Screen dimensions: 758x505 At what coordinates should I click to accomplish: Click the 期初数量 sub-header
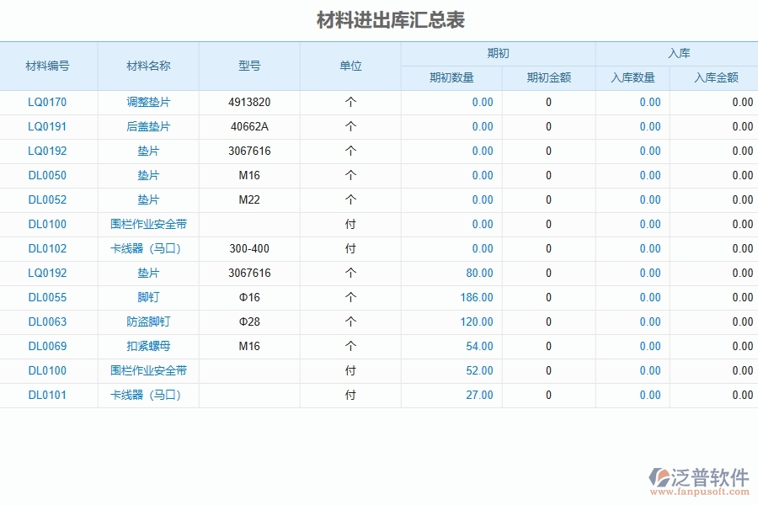(x=451, y=77)
